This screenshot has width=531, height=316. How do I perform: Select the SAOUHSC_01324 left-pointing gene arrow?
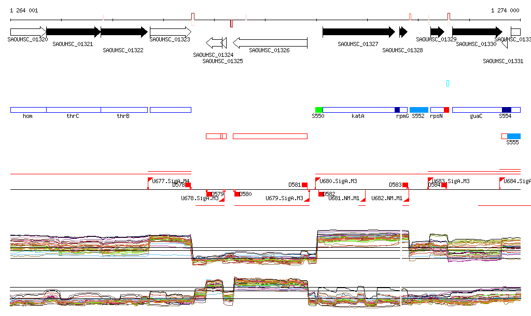tap(214, 42)
